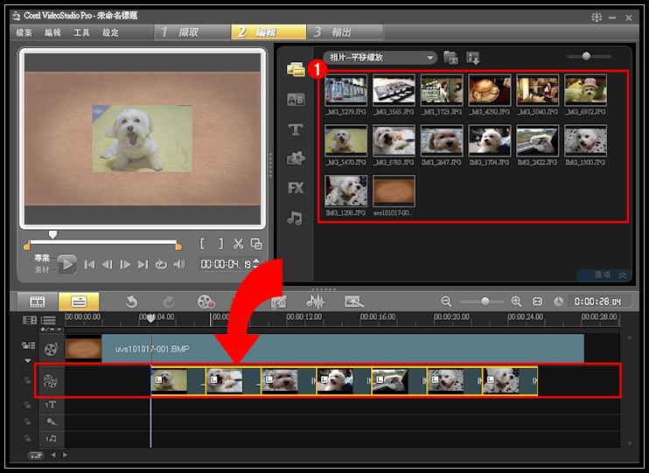The height and width of the screenshot is (473, 649).
Task: Open the Title (T) library
Action: pos(296,129)
